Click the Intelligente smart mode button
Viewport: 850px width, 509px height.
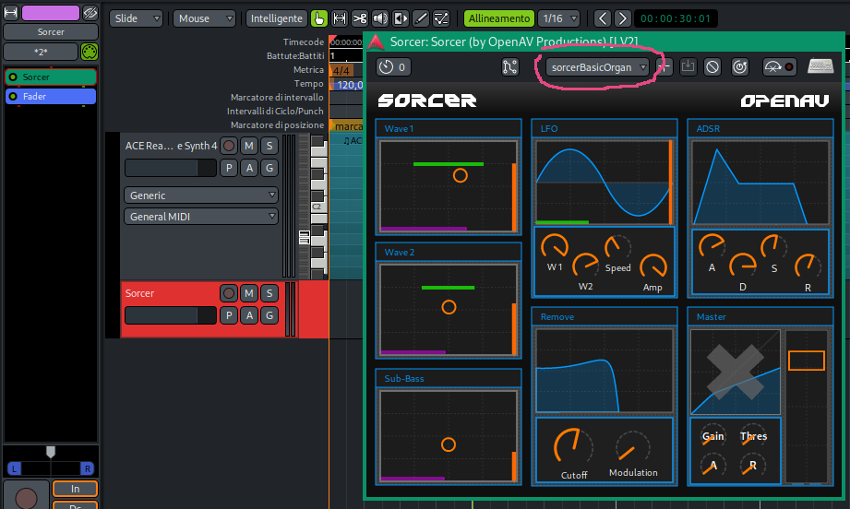[x=277, y=18]
